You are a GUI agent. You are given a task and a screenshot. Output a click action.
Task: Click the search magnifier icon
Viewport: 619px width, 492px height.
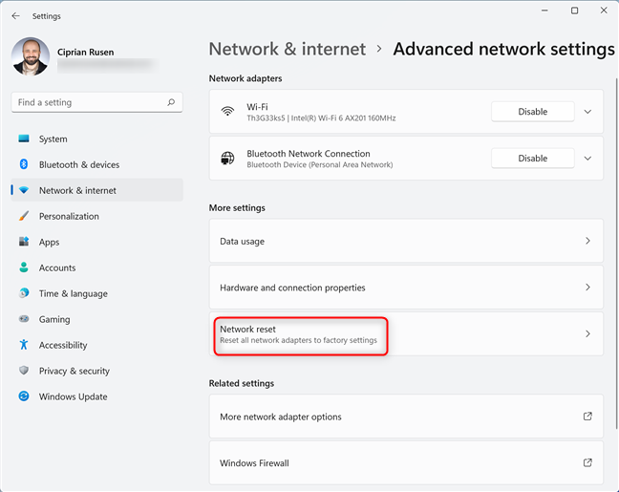pos(171,102)
